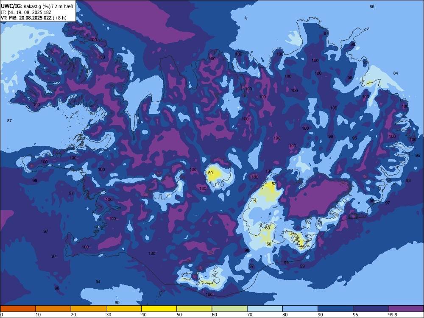This screenshot has height=318, width=424.
Task: Click the purple legend swatch above 99.9
Action: point(406,309)
